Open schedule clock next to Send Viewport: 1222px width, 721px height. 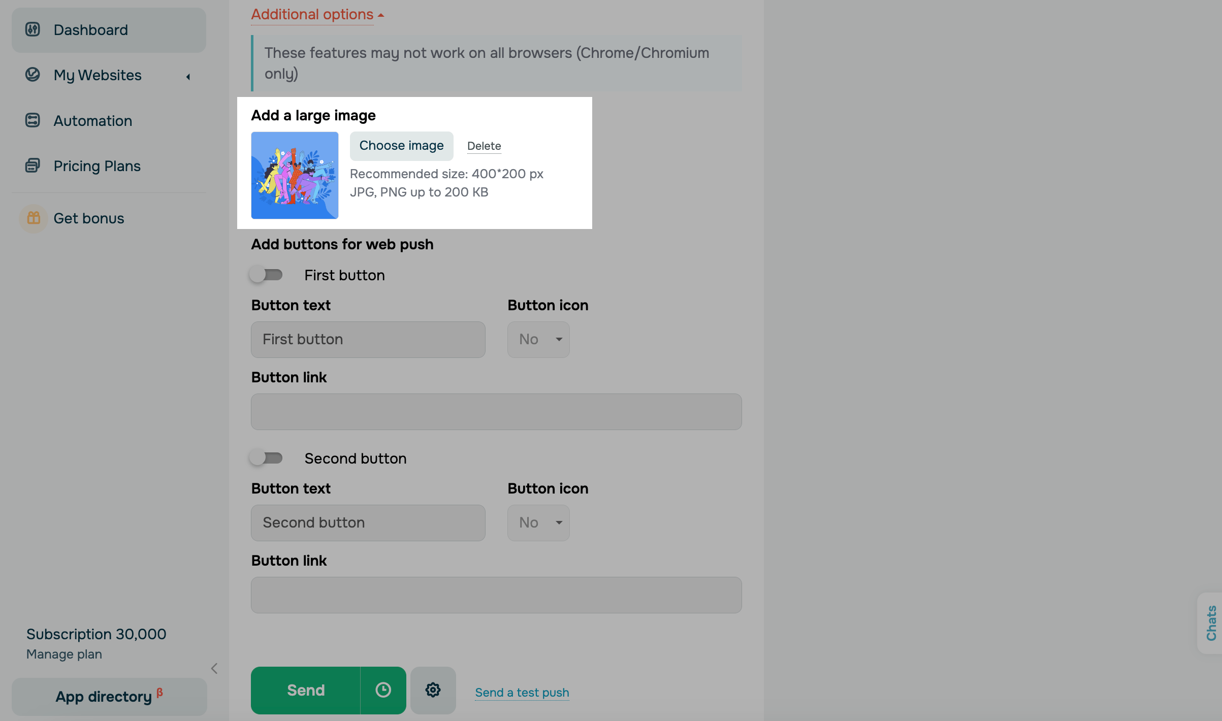(x=383, y=690)
